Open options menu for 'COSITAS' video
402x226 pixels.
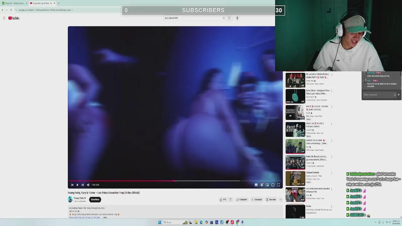332,107
